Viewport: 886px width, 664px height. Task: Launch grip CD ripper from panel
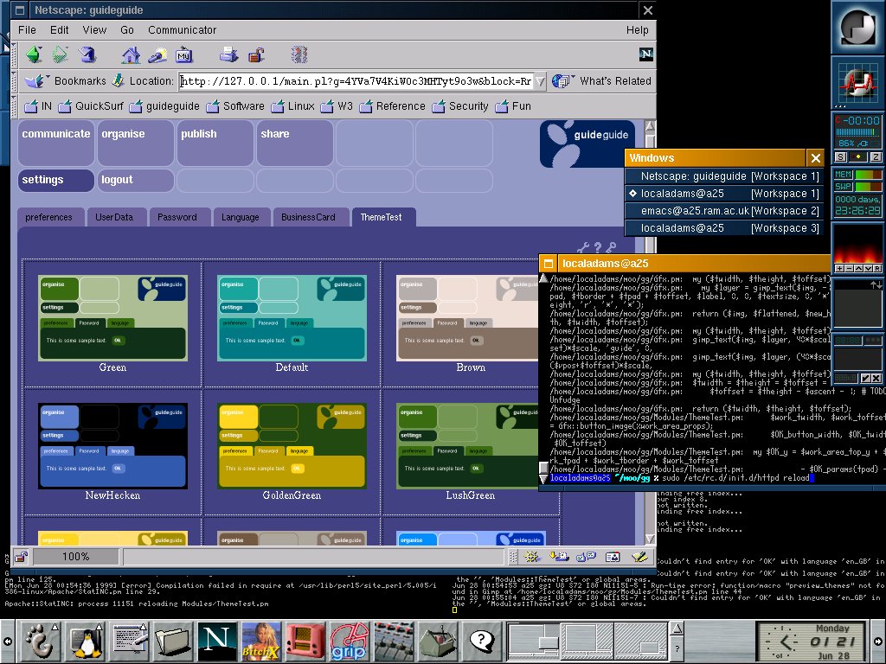point(349,641)
